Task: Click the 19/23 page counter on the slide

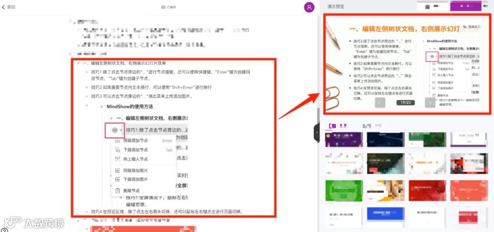Action: point(405,103)
